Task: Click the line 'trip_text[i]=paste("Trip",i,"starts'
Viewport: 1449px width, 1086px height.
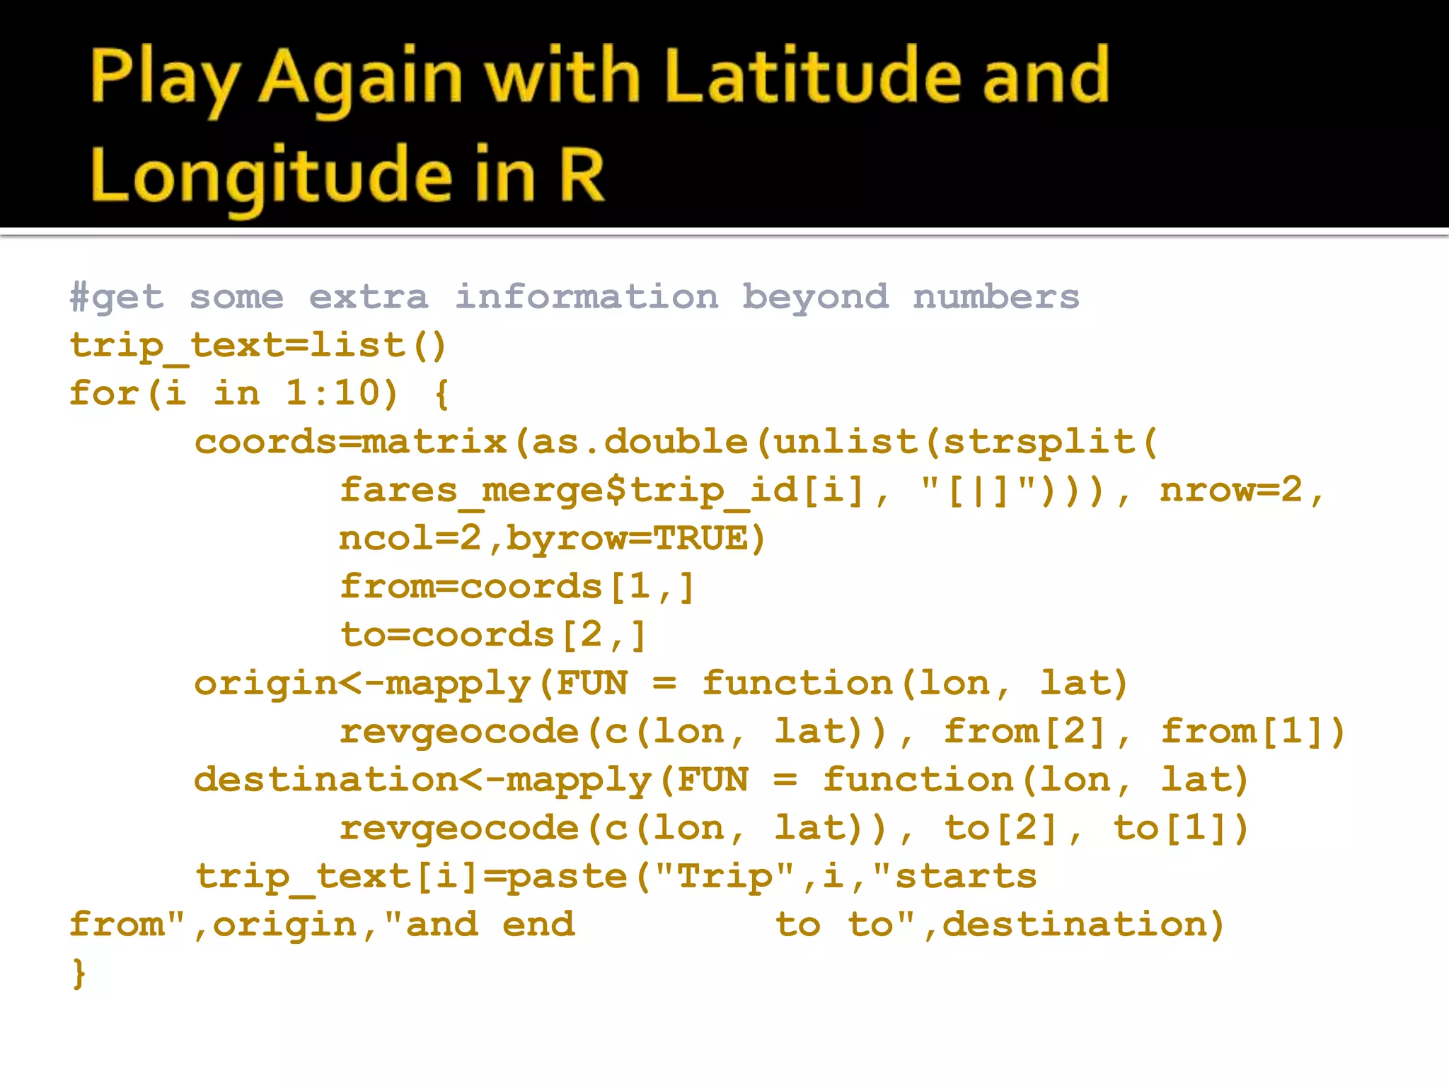Action: point(616,878)
